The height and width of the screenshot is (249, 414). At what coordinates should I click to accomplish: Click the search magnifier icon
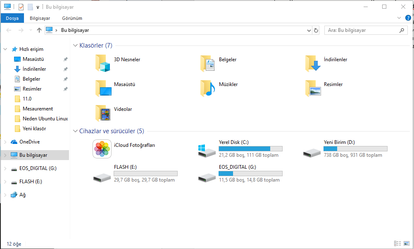tap(402, 30)
